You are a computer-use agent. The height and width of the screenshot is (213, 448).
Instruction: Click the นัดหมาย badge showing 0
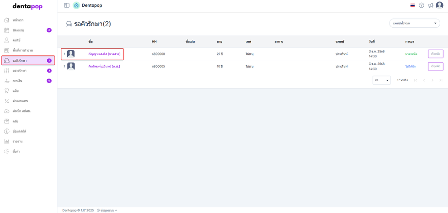49,30
